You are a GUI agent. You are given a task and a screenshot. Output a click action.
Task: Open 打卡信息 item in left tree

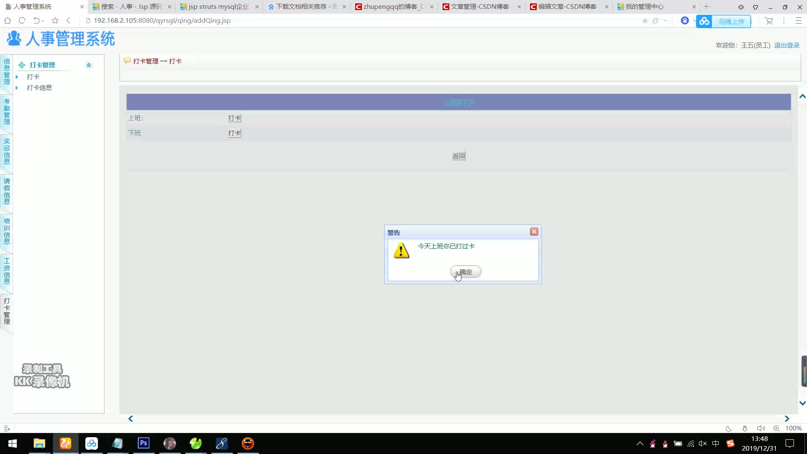click(x=40, y=88)
